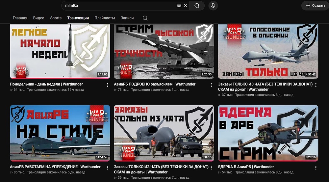
Task: Open thumbnail 'Стрим высокой точности'
Action: [164, 51]
